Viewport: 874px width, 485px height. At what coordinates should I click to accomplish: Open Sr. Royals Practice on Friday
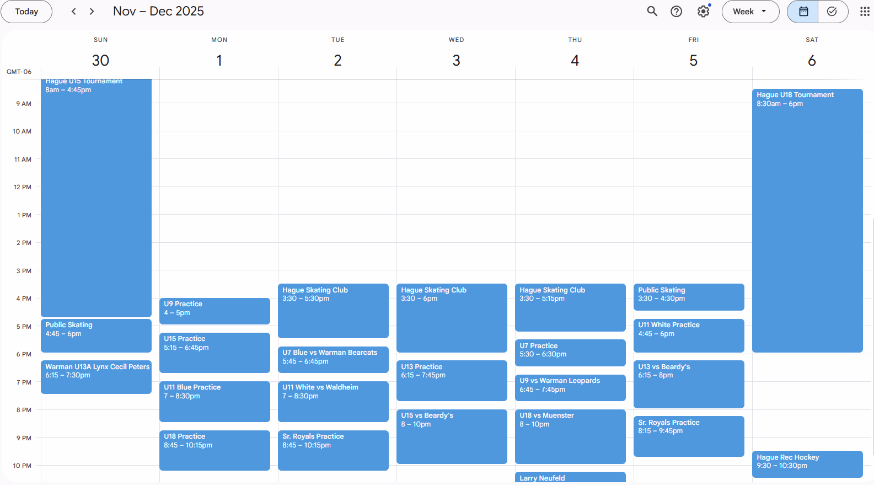pos(689,436)
